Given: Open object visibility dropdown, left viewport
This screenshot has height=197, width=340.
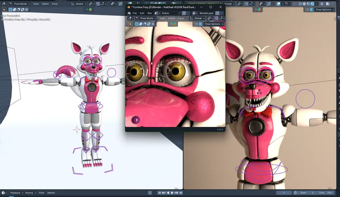Looking at the screenshot, I should [113, 4].
